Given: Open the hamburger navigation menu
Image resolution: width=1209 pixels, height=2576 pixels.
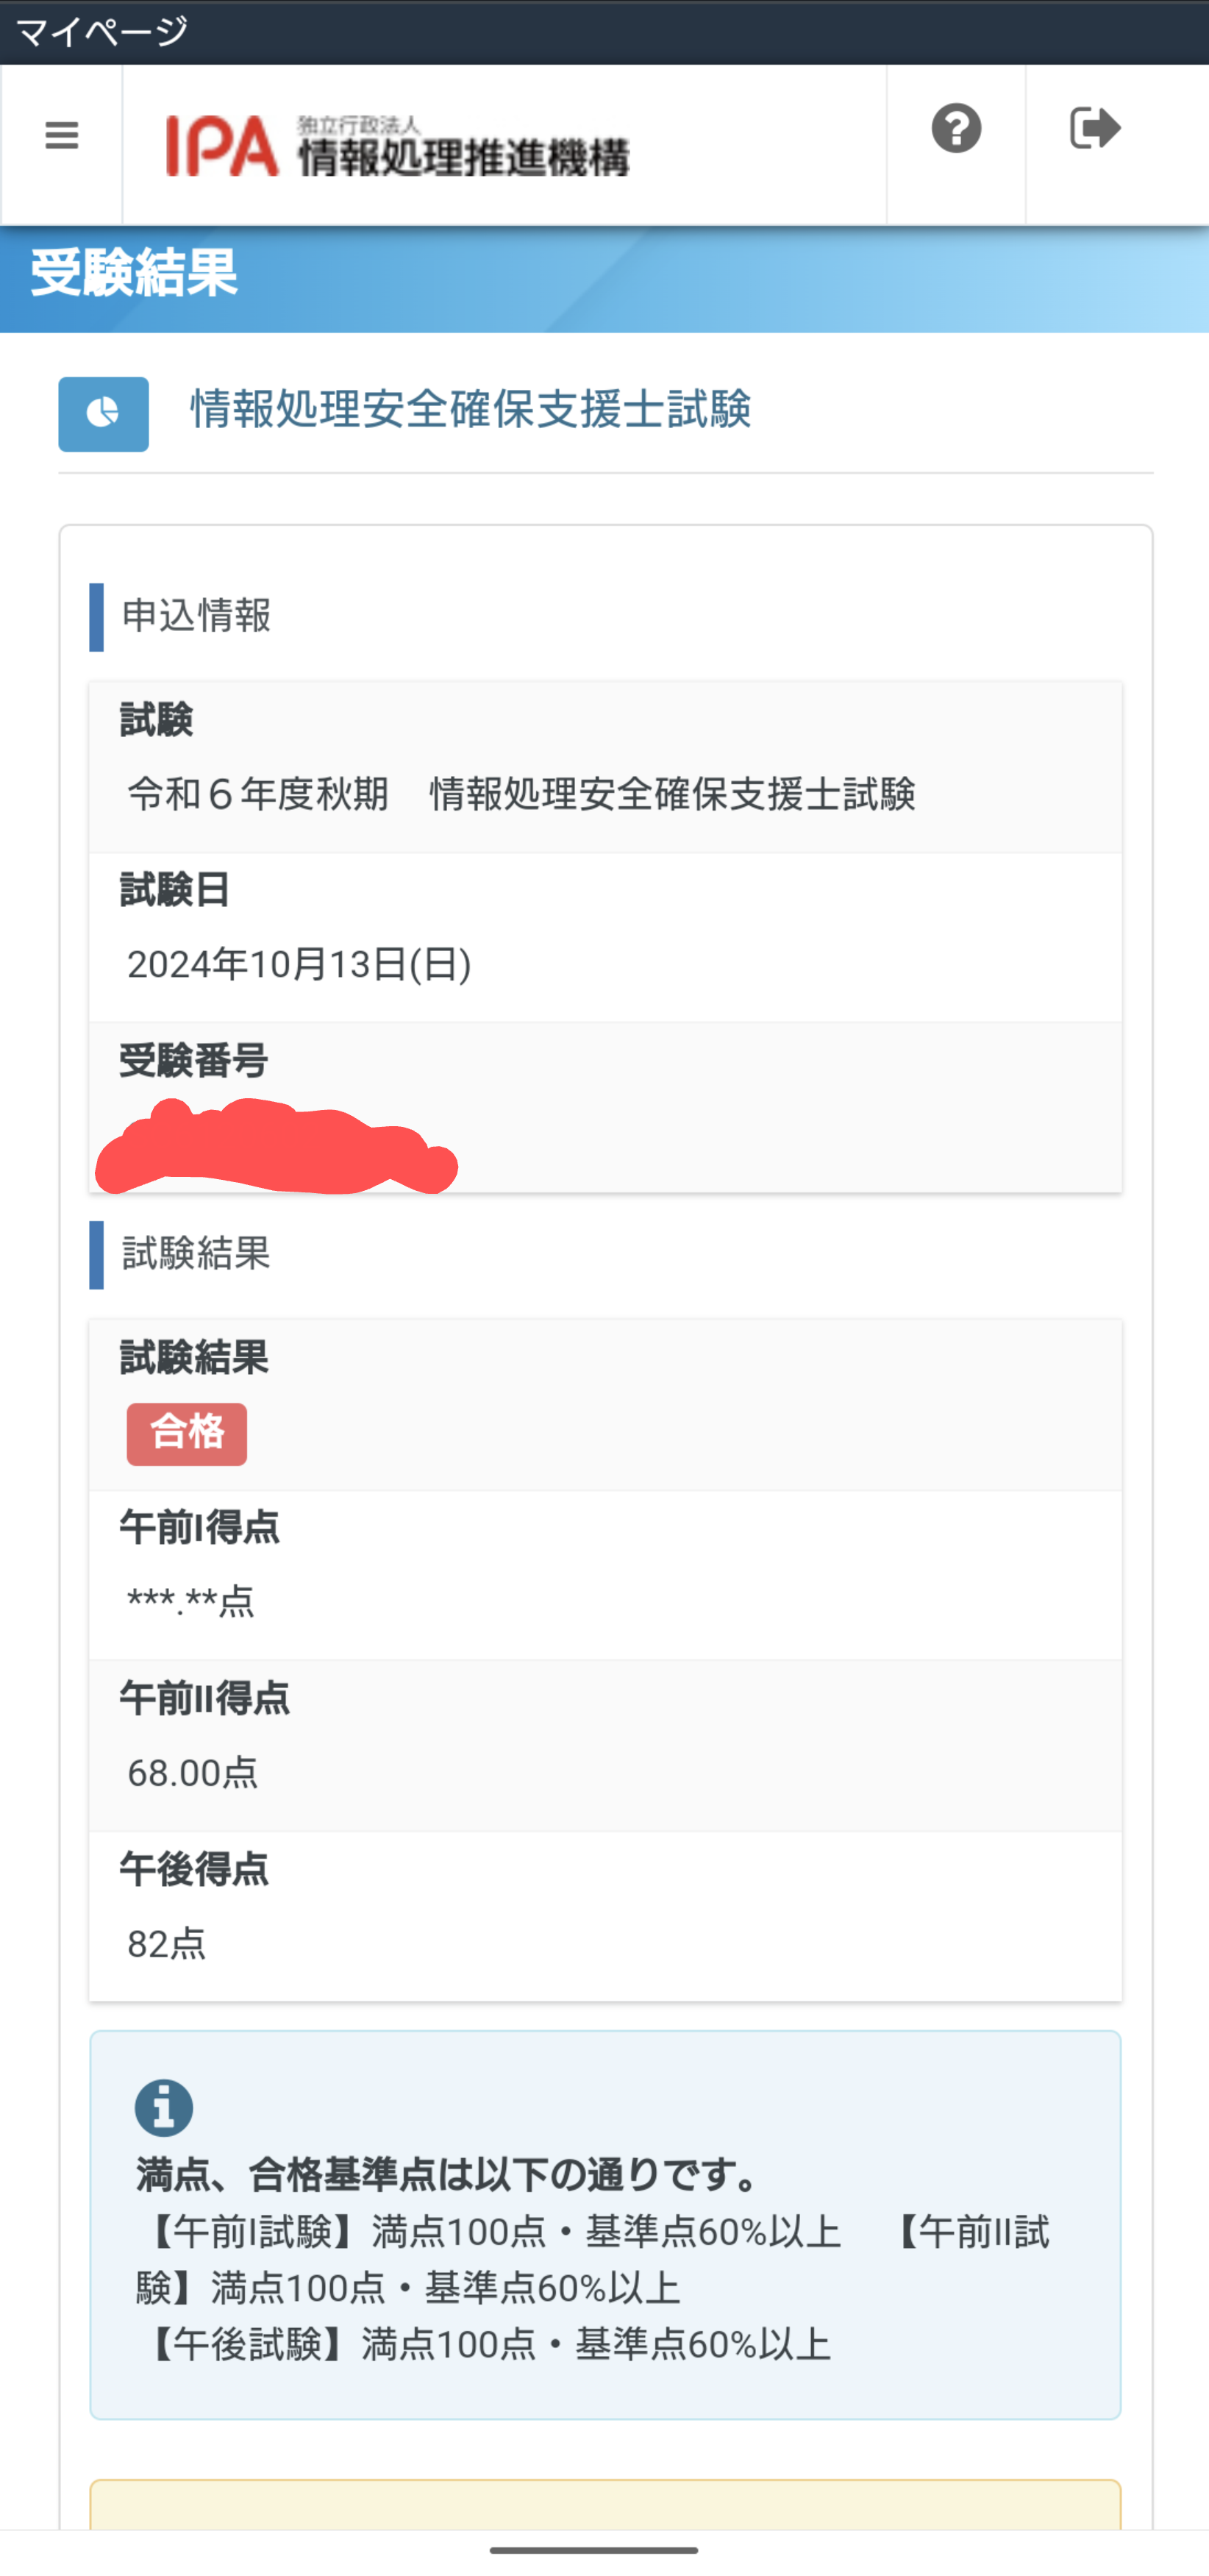Looking at the screenshot, I should click(61, 135).
